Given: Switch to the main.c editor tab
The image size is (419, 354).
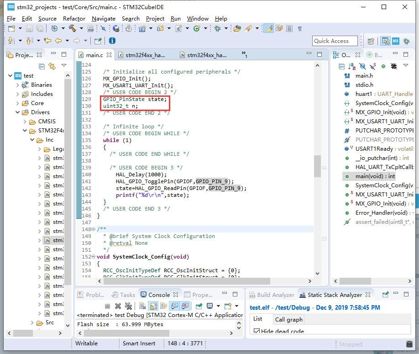Looking at the screenshot, I should tap(94, 55).
